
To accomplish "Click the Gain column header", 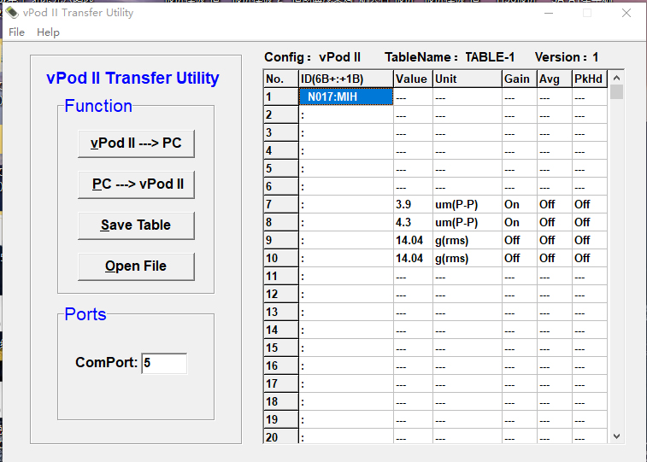I will tap(518, 79).
